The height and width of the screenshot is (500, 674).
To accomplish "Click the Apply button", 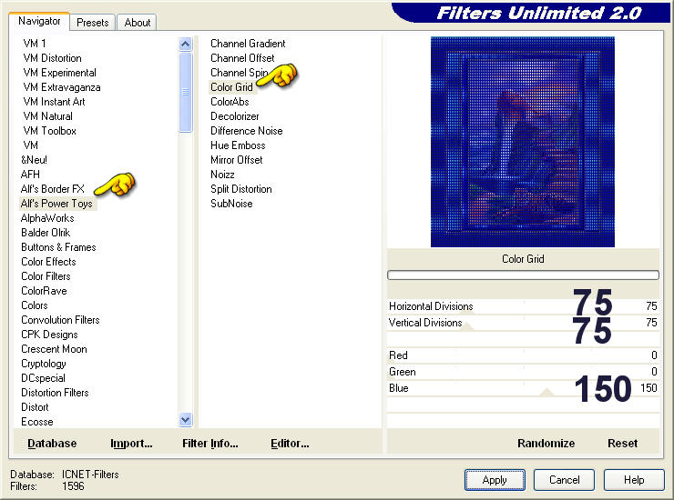I will click(495, 480).
